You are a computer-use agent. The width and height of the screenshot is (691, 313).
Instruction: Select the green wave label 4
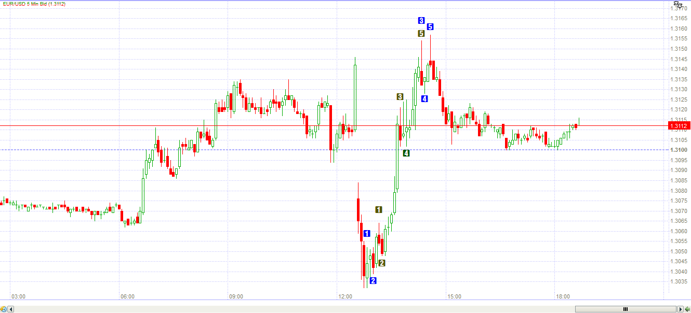406,153
